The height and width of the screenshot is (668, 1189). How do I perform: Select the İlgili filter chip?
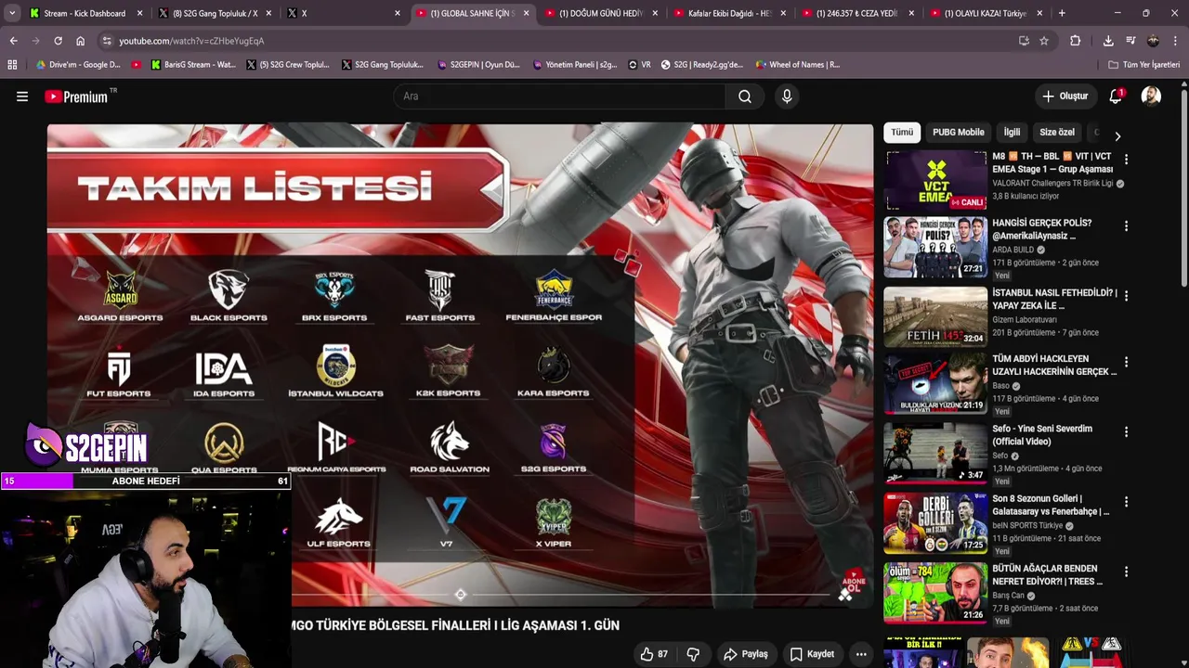pos(1012,133)
